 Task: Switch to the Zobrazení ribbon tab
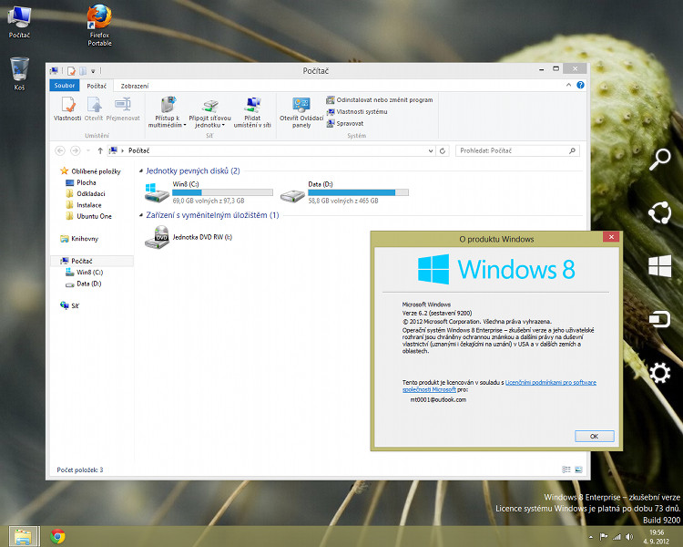coord(135,86)
